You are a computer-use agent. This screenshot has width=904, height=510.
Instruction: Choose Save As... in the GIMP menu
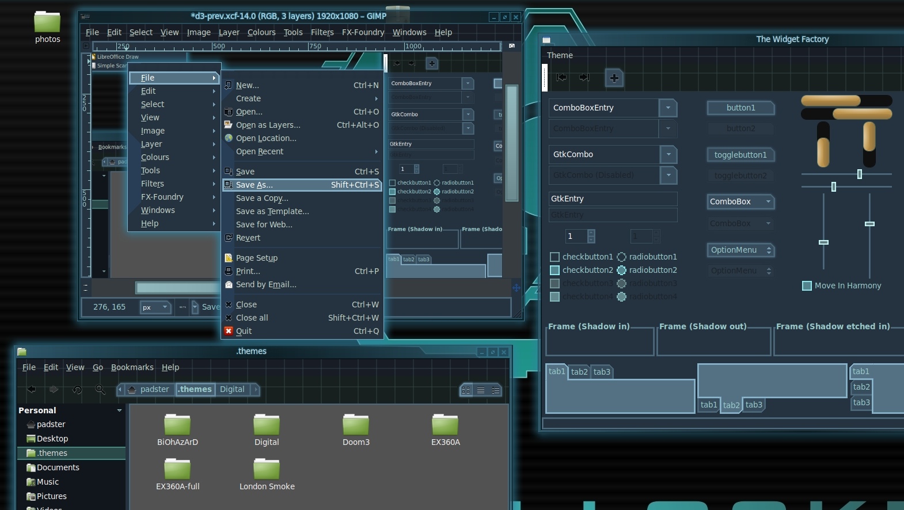(x=302, y=185)
